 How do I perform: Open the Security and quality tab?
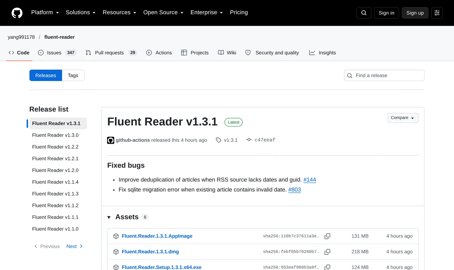[272, 53]
